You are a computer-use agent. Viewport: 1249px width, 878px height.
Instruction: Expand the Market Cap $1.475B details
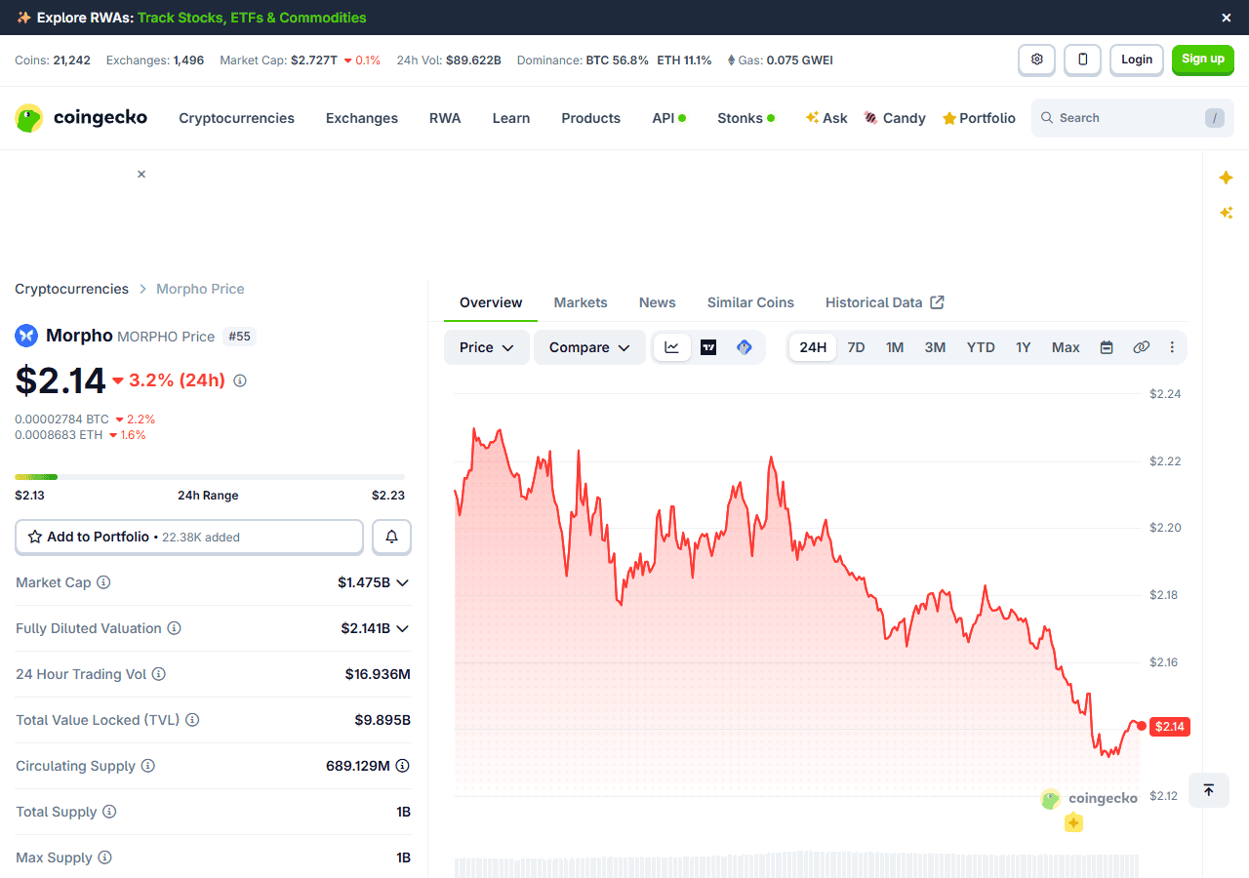pos(402,582)
